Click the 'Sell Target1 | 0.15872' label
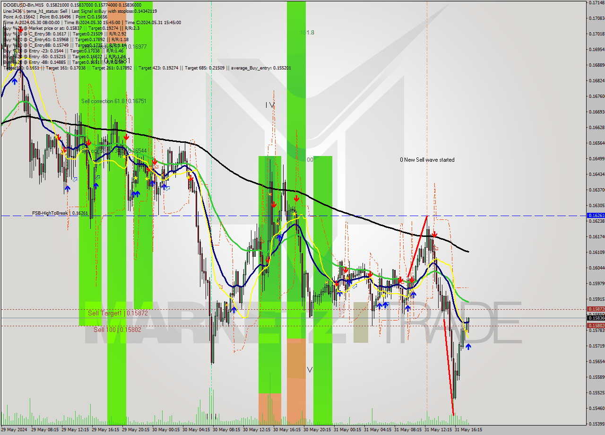Viewport: 605px width, 435px height. coord(118,313)
